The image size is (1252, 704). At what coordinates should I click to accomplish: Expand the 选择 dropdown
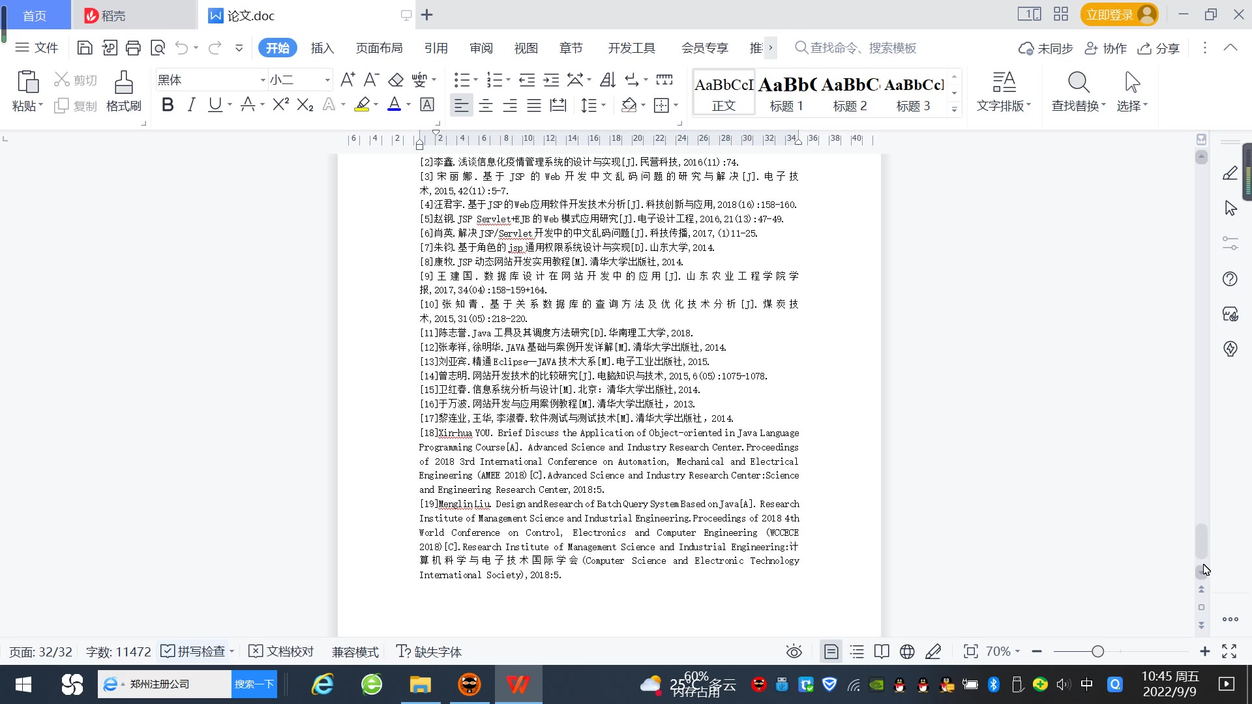[1145, 105]
